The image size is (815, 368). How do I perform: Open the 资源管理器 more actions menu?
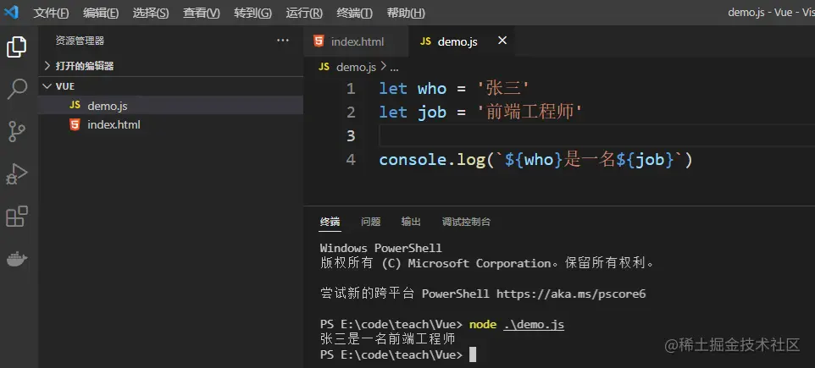[283, 41]
